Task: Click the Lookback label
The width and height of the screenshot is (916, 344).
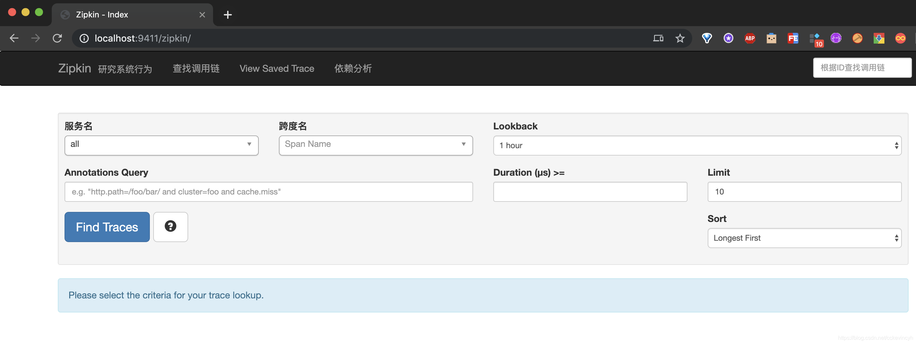Action: (515, 126)
